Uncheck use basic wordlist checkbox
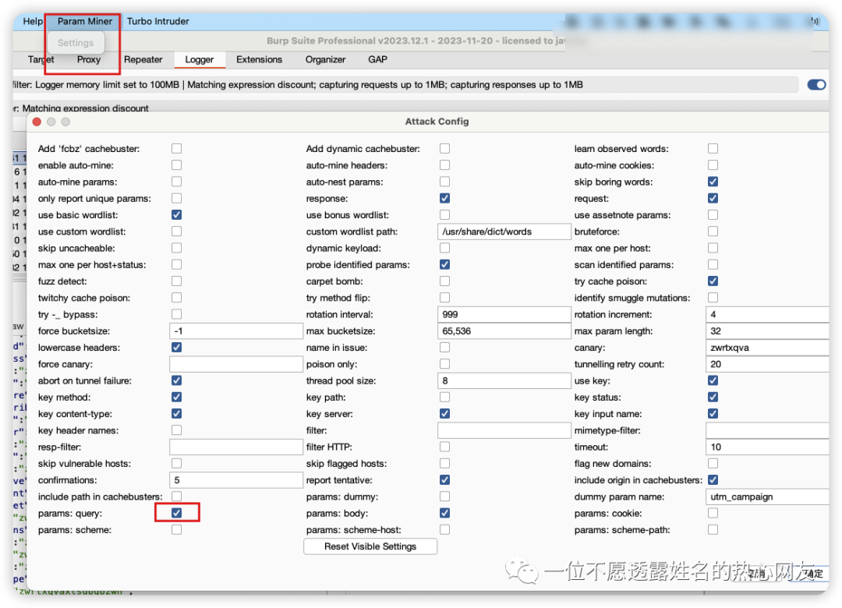This screenshot has width=842, height=608. coord(176,215)
